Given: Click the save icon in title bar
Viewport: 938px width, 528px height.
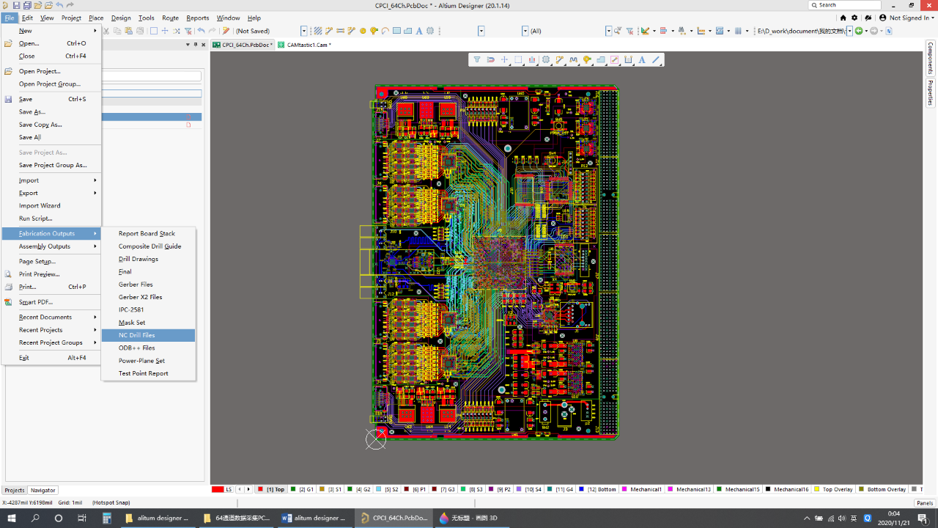Looking at the screenshot, I should (x=16, y=5).
